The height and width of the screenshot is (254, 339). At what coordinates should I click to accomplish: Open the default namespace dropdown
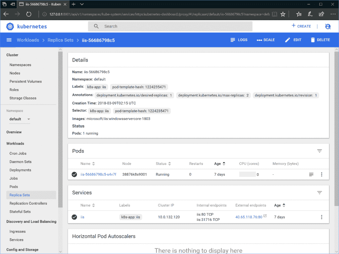(20, 119)
